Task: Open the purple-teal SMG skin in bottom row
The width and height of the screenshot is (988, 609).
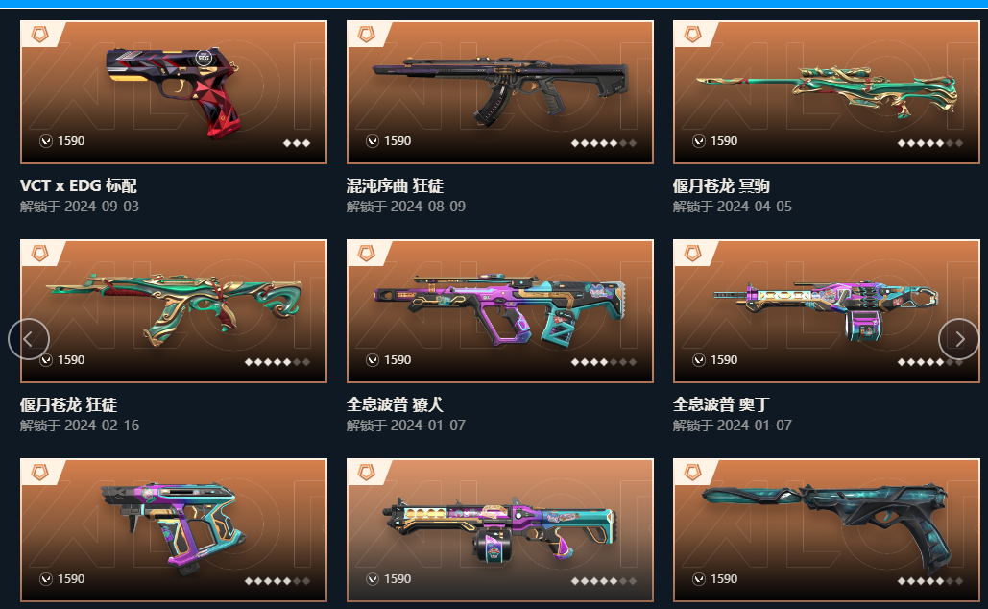Action: coord(173,530)
